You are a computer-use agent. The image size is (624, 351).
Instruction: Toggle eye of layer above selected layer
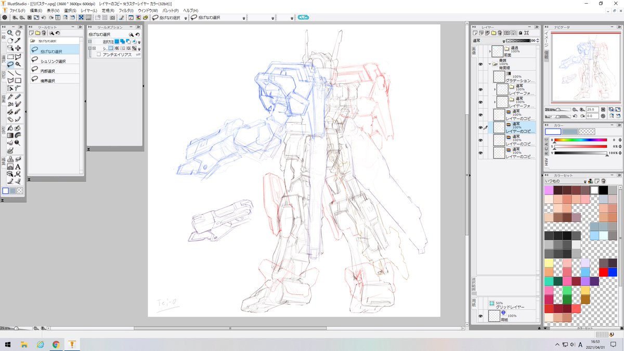point(480,115)
